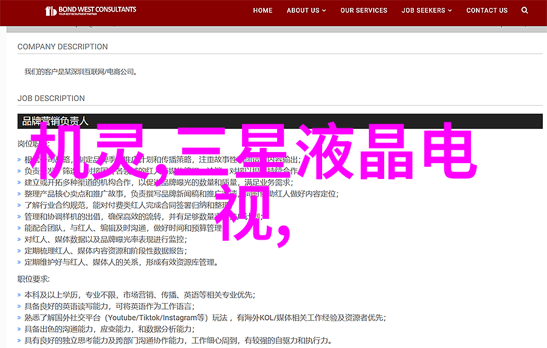Go to the HOME menu item

263,10
